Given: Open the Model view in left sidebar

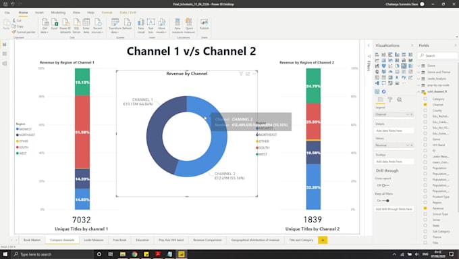Looking at the screenshot, I should [5, 64].
